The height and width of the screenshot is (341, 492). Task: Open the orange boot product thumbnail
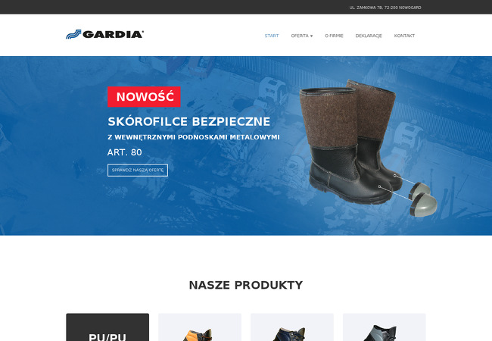tap(200, 327)
